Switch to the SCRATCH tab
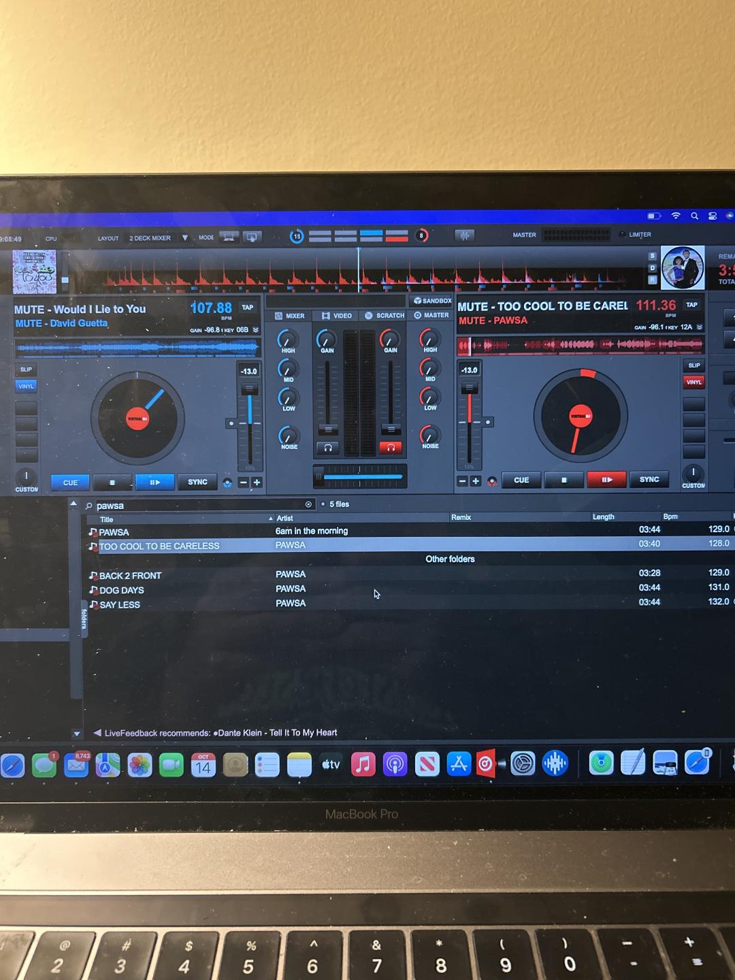The height and width of the screenshot is (980, 735). pos(385,316)
